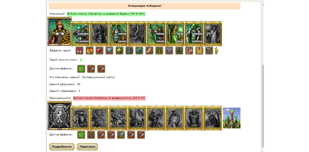Click defender Attnaksiya army label
This screenshot has width=309, height=152.
point(109,98)
